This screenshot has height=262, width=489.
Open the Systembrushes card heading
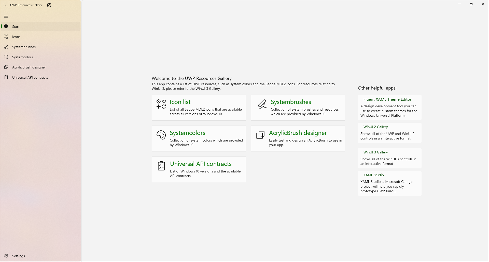click(x=291, y=102)
